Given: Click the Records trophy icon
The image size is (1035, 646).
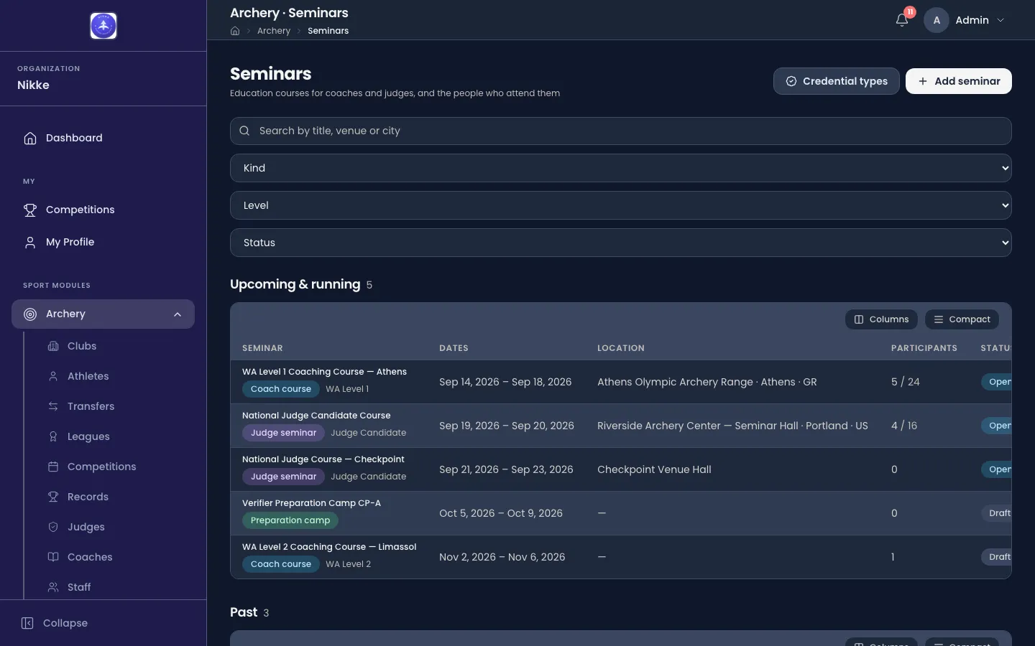Looking at the screenshot, I should pyautogui.click(x=53, y=497).
